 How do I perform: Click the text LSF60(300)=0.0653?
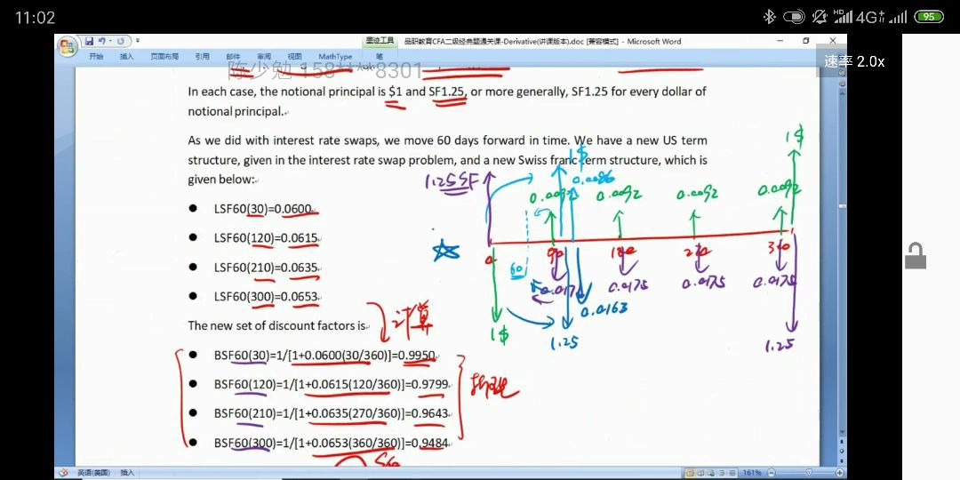266,296
